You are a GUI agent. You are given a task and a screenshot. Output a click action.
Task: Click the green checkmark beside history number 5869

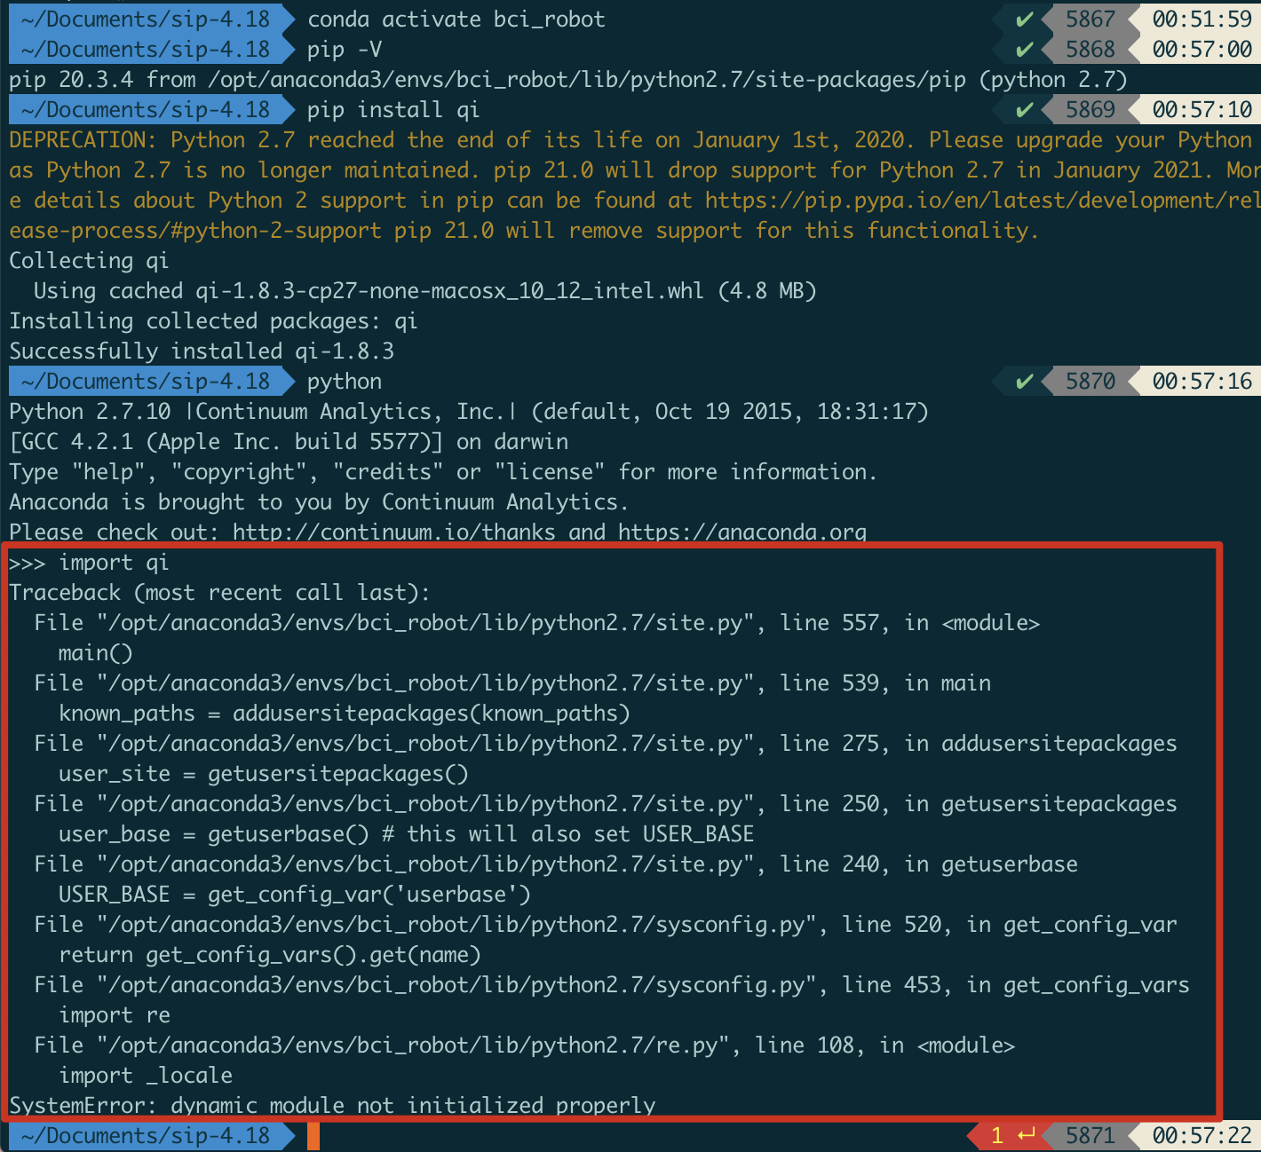tap(1024, 109)
